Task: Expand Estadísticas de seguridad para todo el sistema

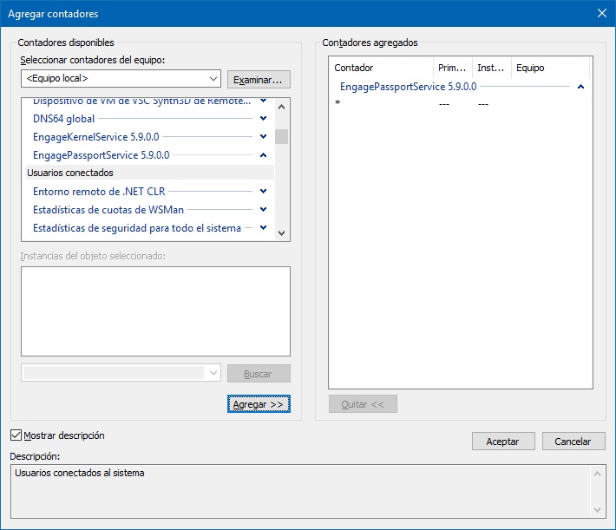Action: 263,228
